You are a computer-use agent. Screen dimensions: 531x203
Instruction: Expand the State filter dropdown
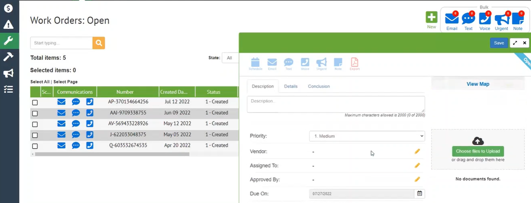coord(230,58)
